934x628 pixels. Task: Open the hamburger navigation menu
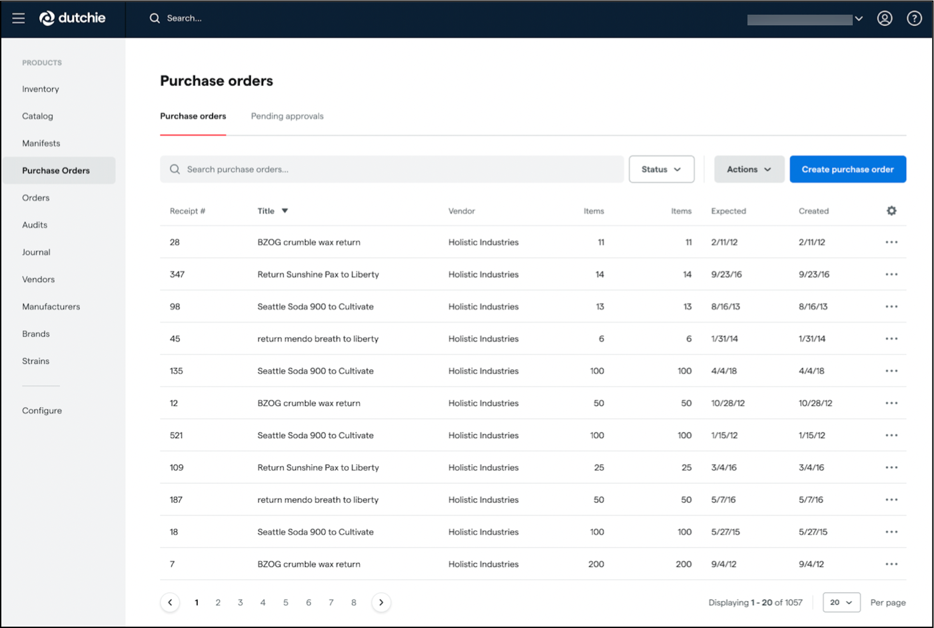pos(18,18)
